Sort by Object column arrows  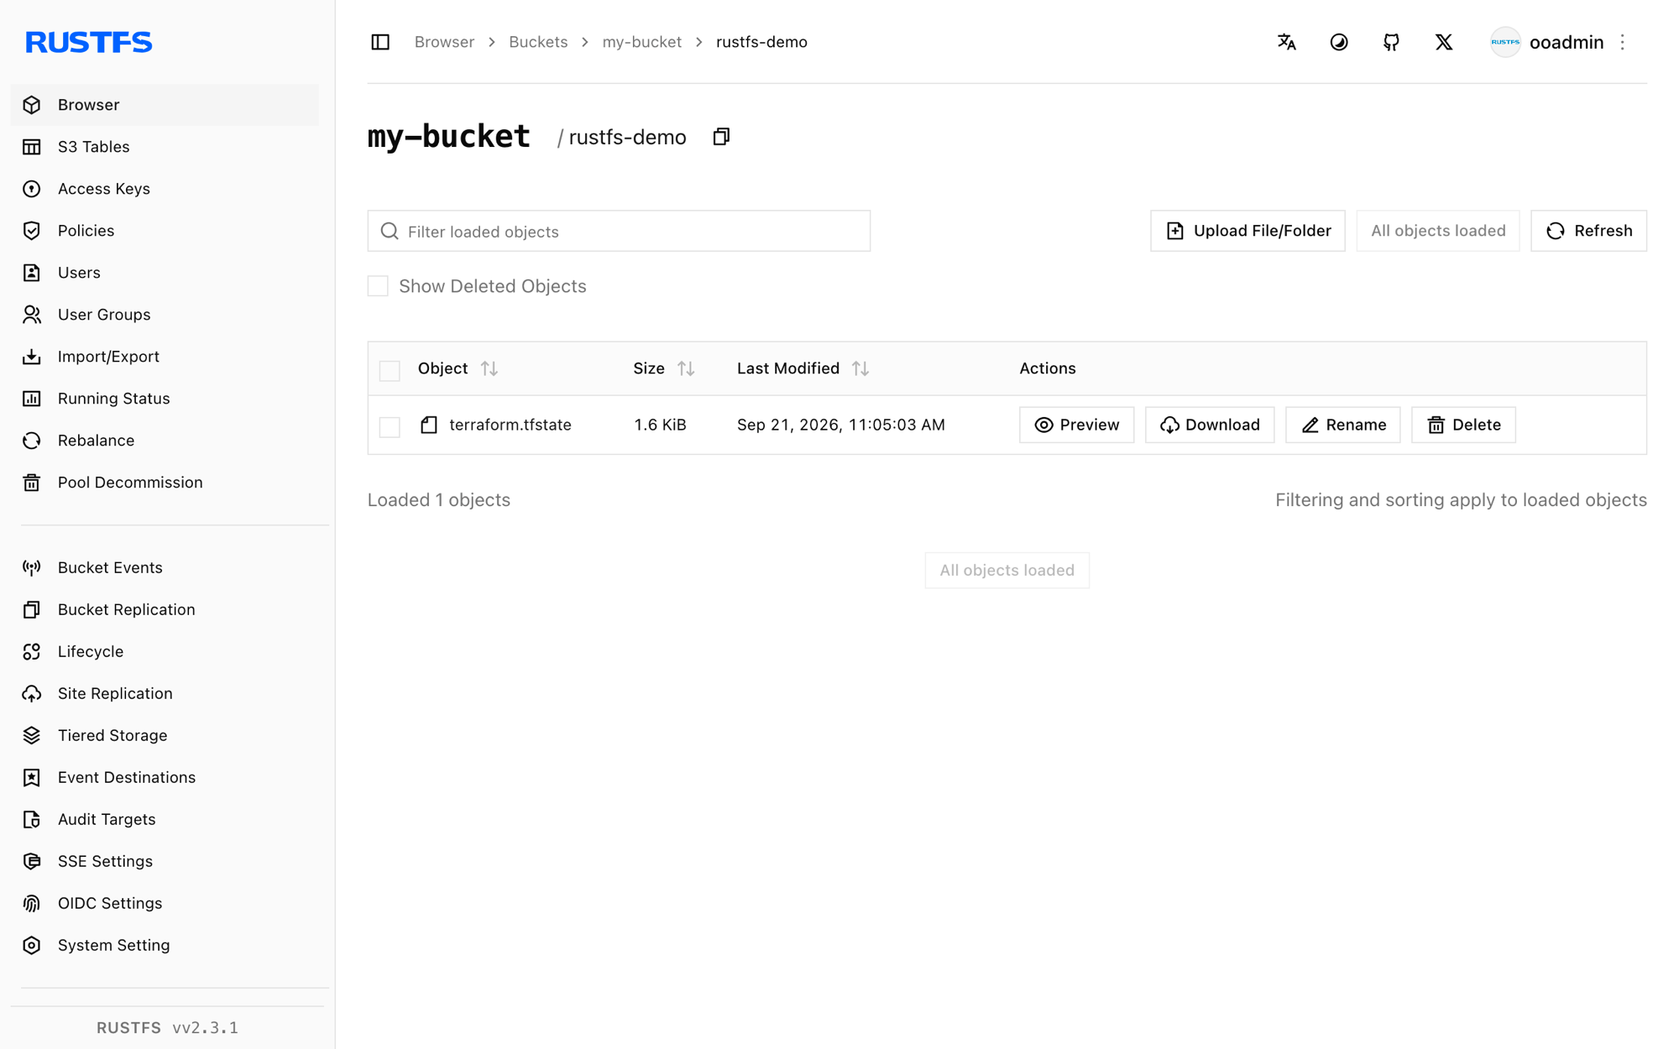point(489,368)
